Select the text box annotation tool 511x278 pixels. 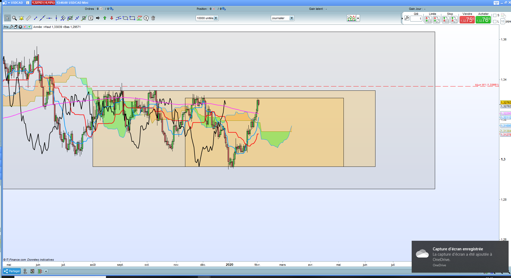pyautogui.click(x=91, y=18)
